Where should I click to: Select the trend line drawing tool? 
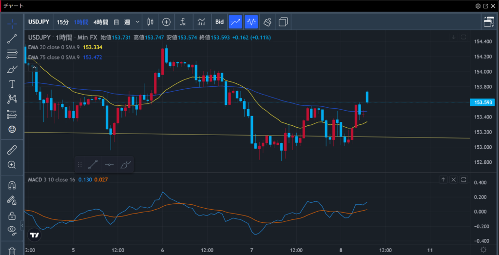12,39
